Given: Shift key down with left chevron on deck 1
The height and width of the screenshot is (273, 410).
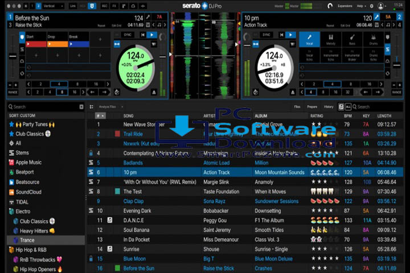Looking at the screenshot, I should tap(154, 25).
